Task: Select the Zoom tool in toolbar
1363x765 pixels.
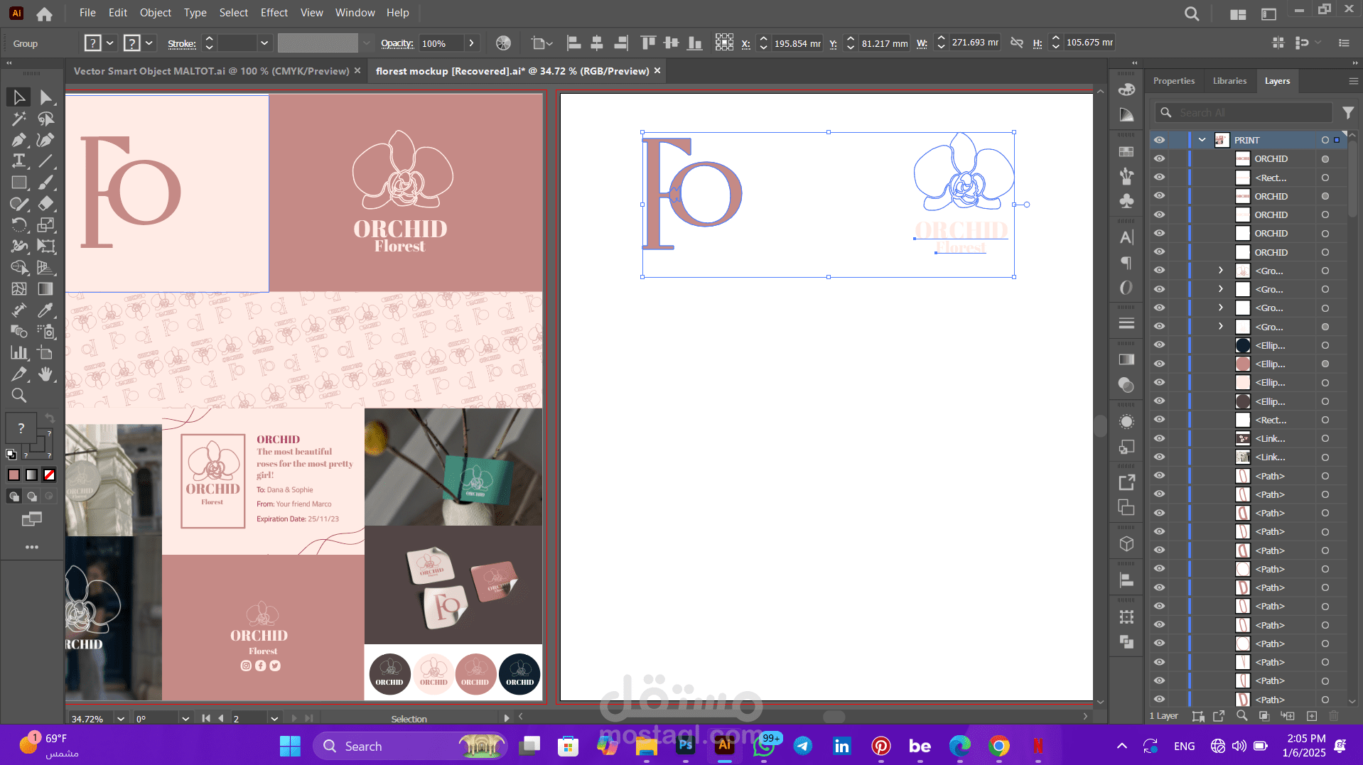Action: [19, 396]
